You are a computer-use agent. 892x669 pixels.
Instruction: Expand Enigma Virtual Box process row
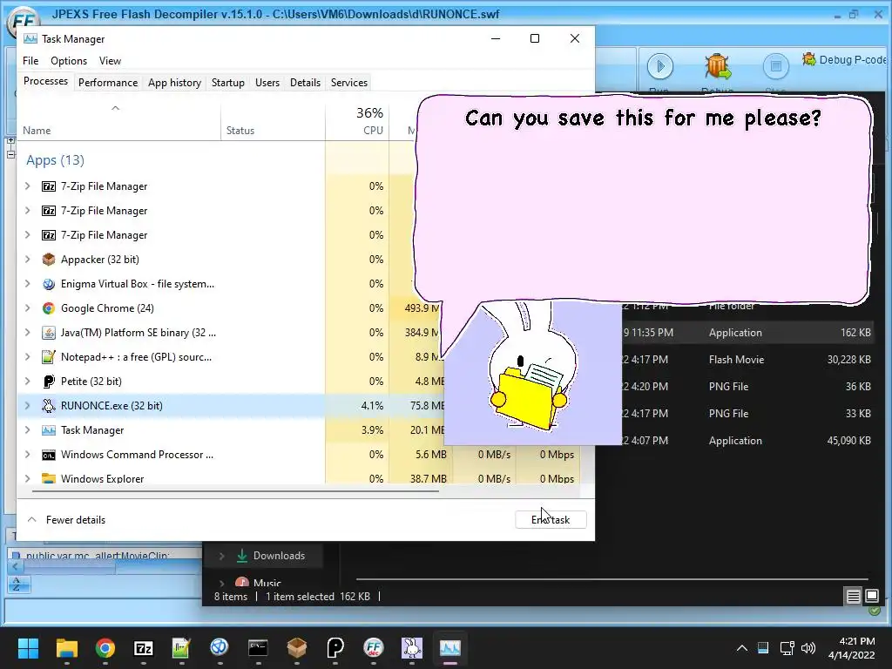[x=27, y=284]
